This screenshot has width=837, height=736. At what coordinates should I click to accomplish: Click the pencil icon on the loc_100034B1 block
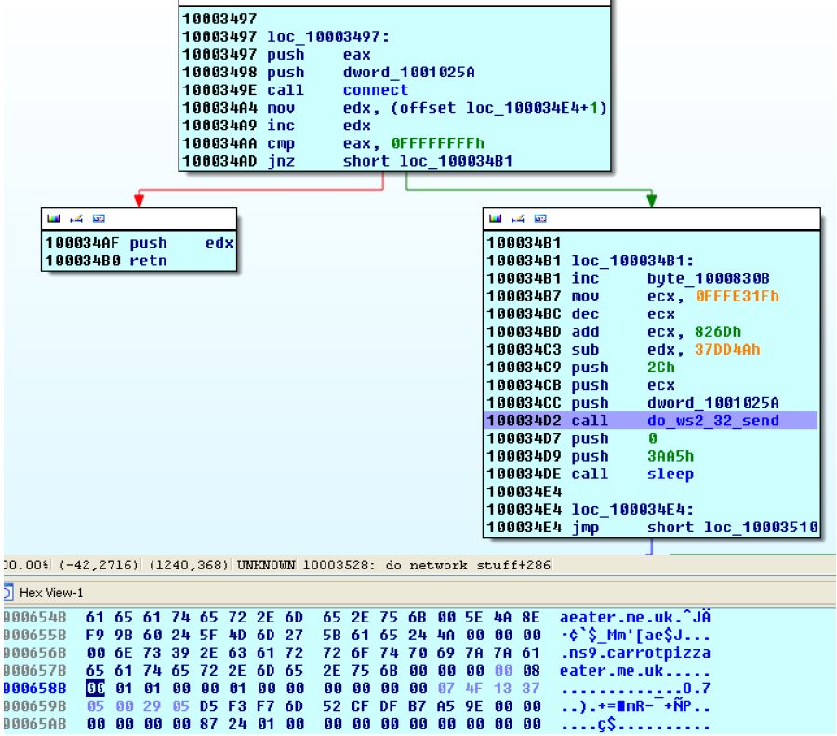507,221
